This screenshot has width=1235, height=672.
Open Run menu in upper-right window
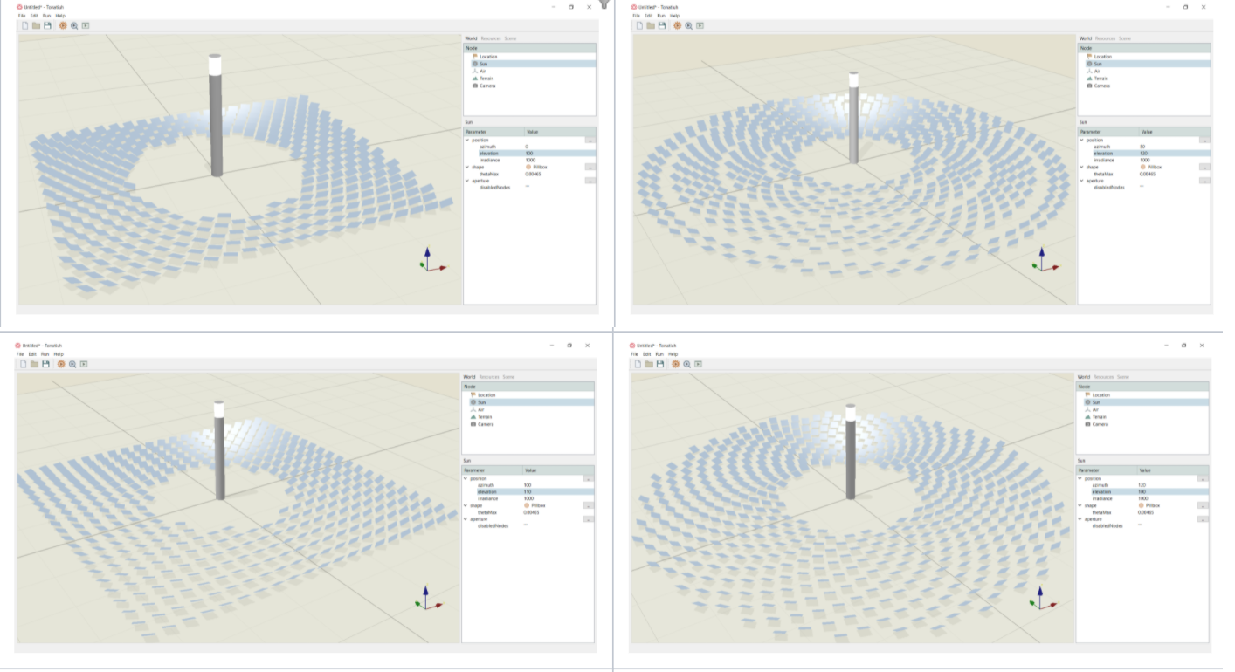click(663, 16)
